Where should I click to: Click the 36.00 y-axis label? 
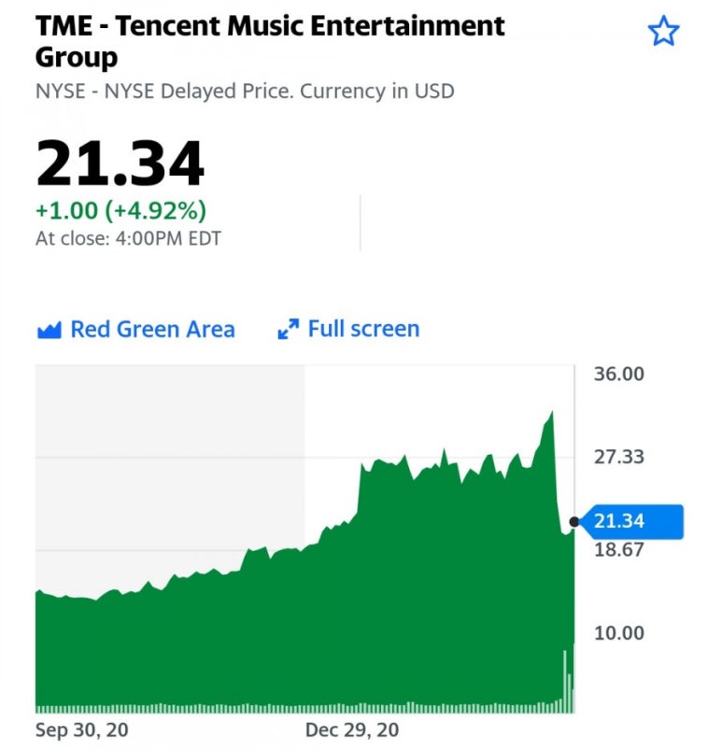(618, 375)
